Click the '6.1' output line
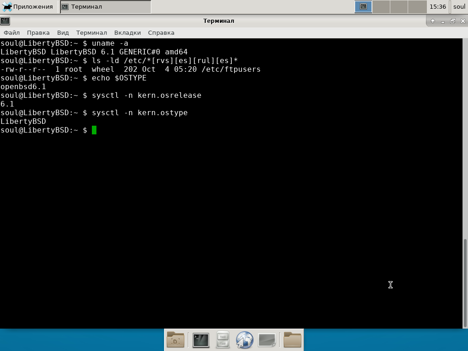 (x=7, y=104)
